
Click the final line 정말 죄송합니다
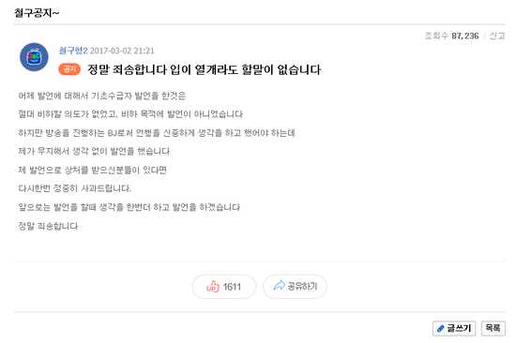click(x=48, y=226)
